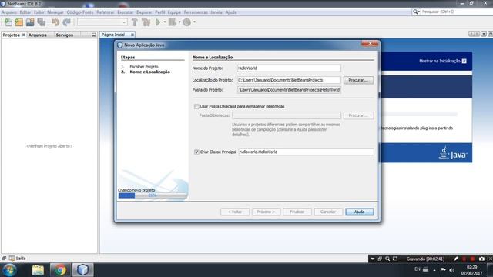Click the EN language indicator
Image resolution: width=493 pixels, height=277 pixels.
pyautogui.click(x=418, y=269)
